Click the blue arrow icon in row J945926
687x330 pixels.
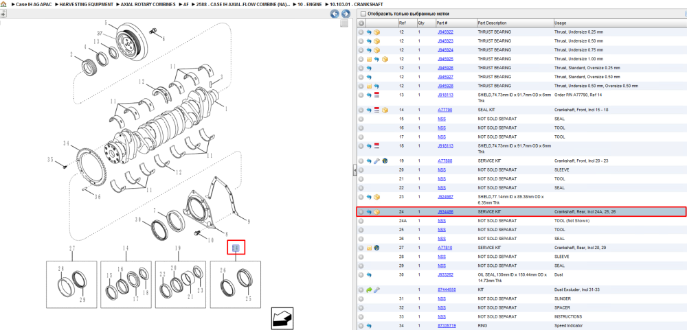369,69
